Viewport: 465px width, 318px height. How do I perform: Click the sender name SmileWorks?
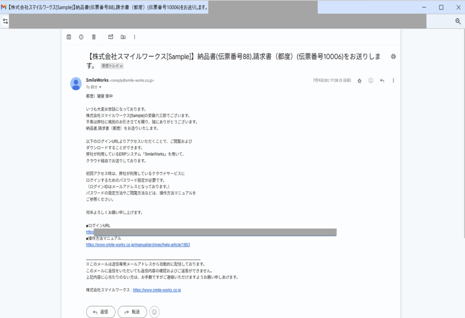tap(97, 80)
